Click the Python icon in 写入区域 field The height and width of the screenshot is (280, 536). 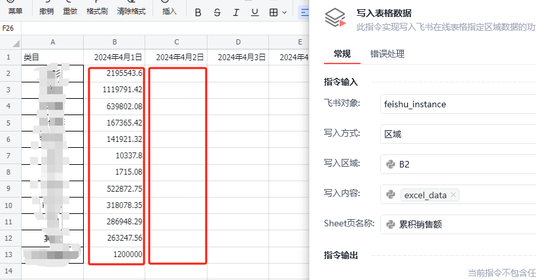point(390,164)
